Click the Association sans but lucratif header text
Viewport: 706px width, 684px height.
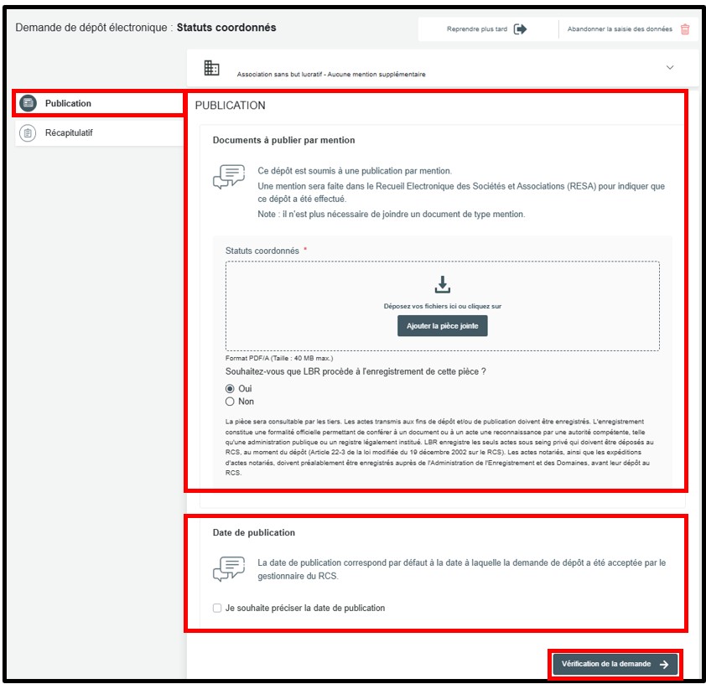[x=330, y=75]
